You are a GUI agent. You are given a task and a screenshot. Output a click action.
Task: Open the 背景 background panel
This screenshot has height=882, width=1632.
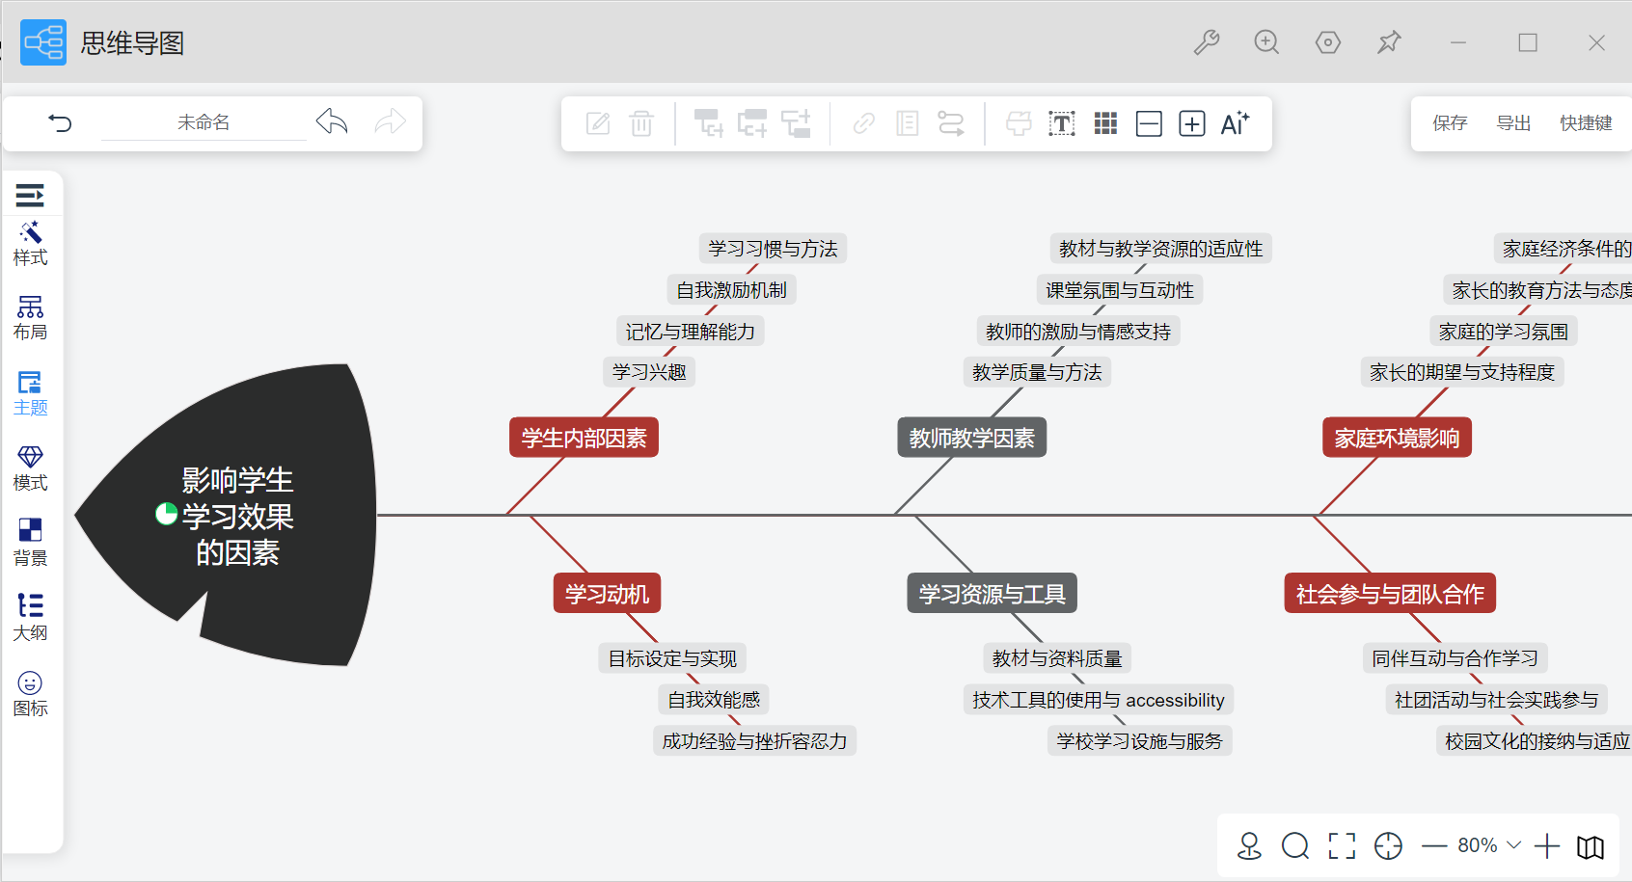pos(30,545)
